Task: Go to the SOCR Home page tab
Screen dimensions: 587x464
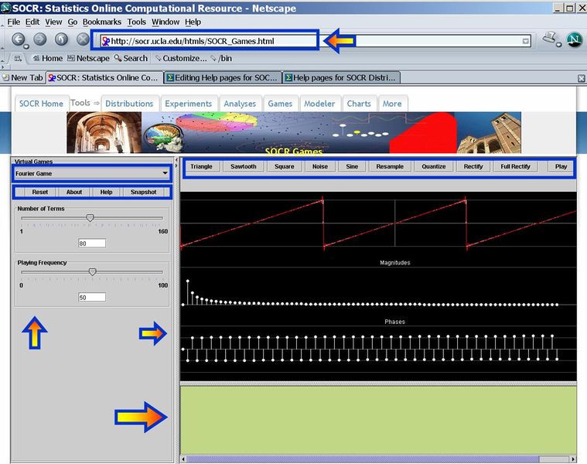Action: pos(41,104)
